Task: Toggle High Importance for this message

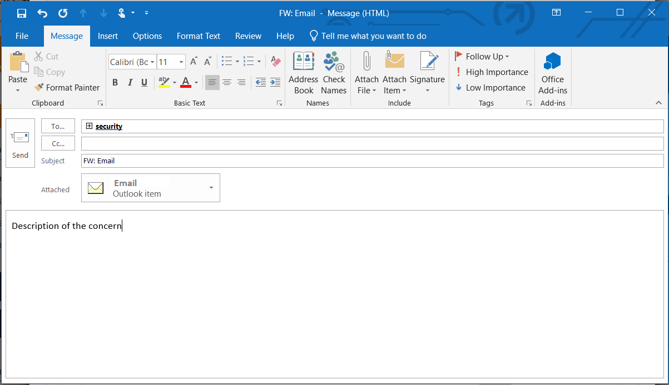Action: (x=492, y=72)
